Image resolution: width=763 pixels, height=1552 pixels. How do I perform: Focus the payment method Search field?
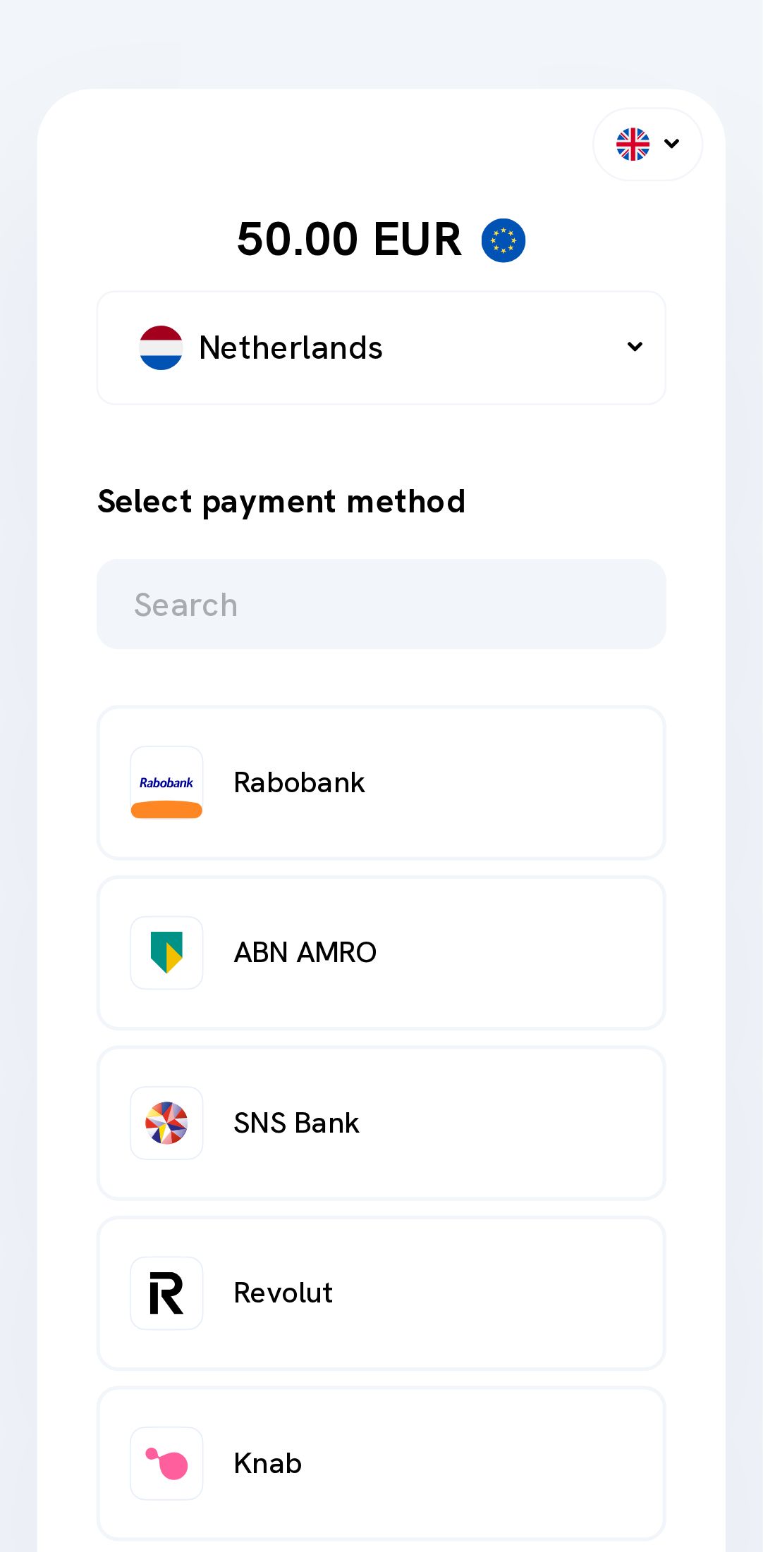(381, 604)
